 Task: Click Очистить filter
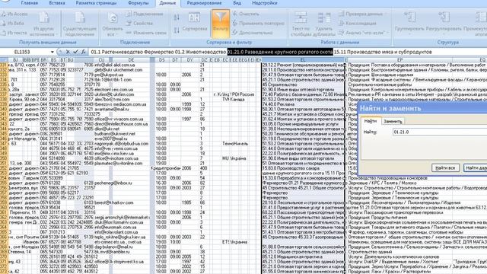tap(246, 14)
